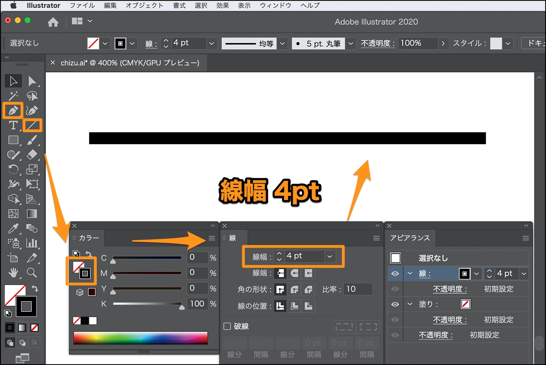Toggle visibility of 線 appearance row

(395, 274)
